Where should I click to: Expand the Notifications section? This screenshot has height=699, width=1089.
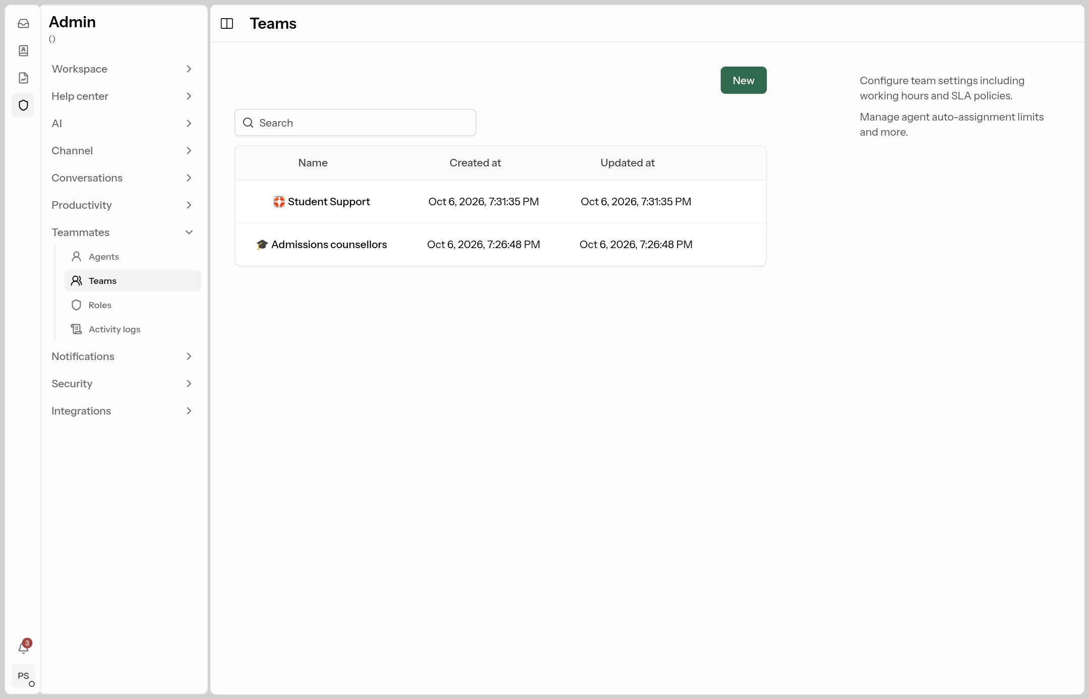tap(123, 357)
